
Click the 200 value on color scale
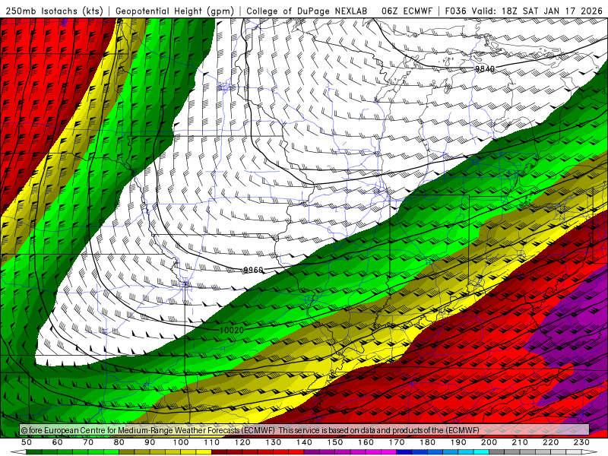pyautogui.click(x=489, y=442)
